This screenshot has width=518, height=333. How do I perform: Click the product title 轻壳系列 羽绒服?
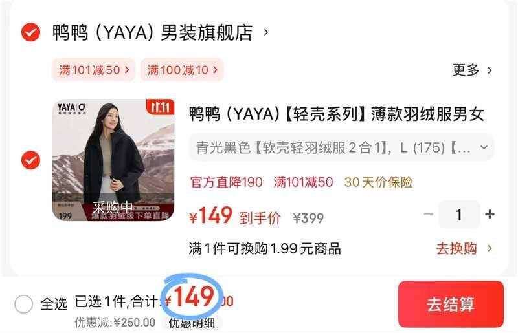click(x=337, y=114)
